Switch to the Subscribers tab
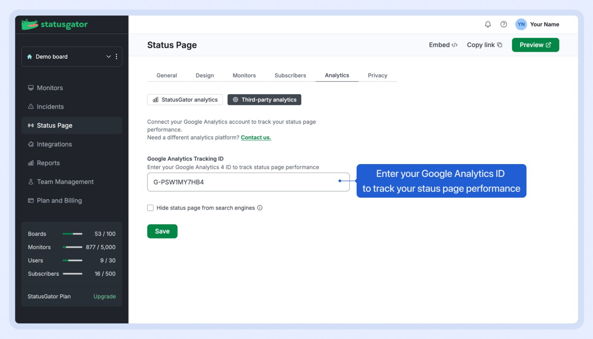The height and width of the screenshot is (339, 593). click(x=290, y=75)
